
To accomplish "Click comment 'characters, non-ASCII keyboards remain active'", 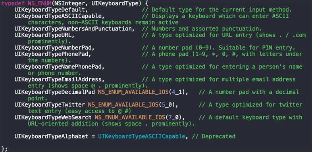I will click(x=103, y=23).
